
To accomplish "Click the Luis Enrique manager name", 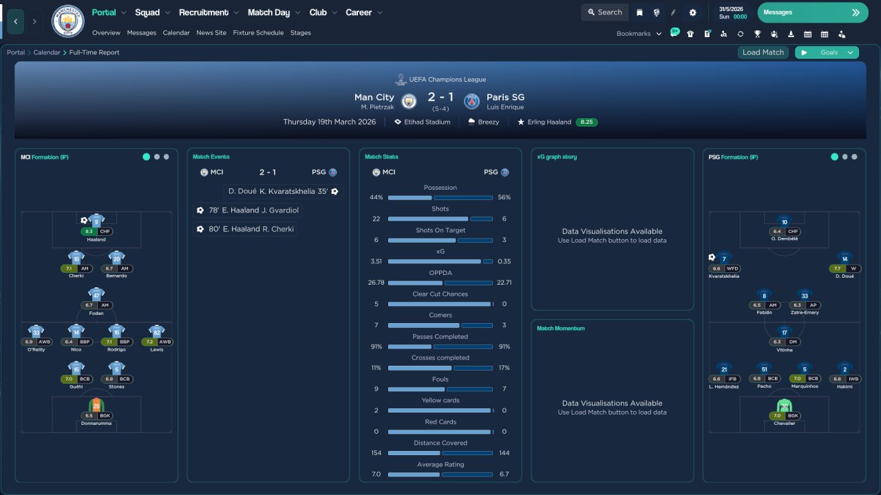I will (x=505, y=107).
